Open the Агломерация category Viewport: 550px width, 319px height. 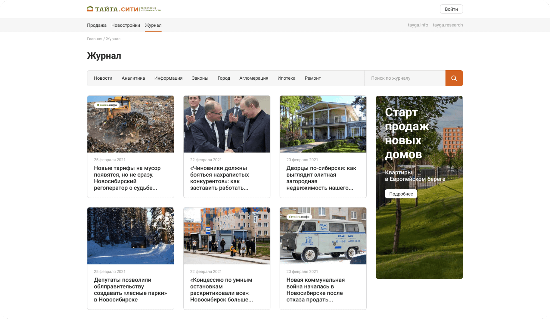[254, 78]
